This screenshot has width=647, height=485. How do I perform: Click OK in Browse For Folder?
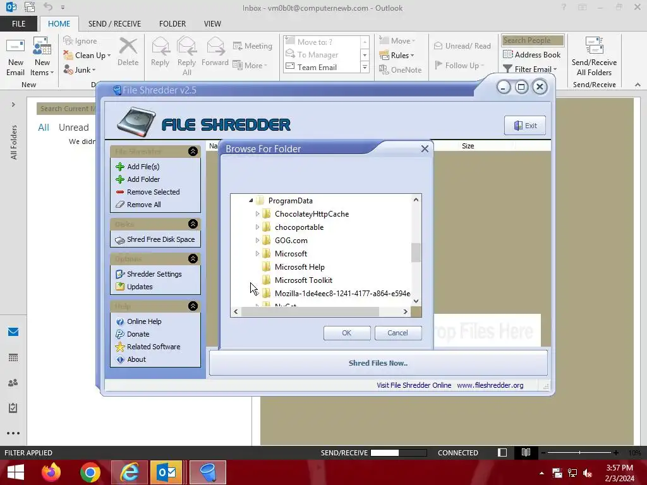click(347, 333)
